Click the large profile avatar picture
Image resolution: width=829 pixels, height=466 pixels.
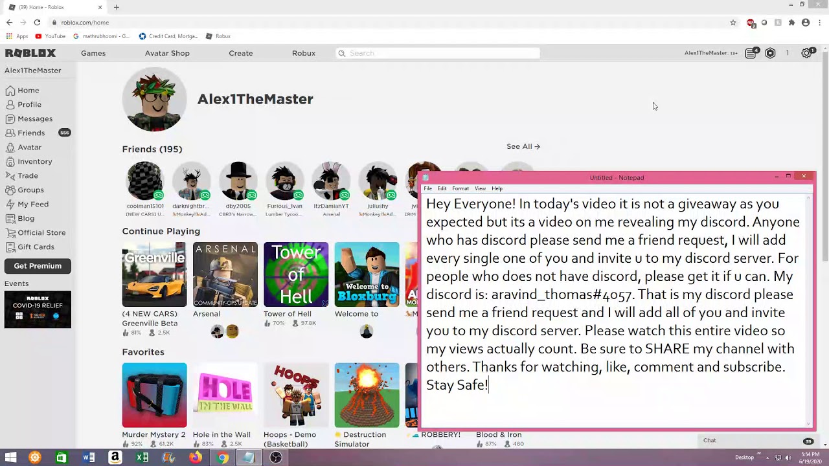coord(154,99)
